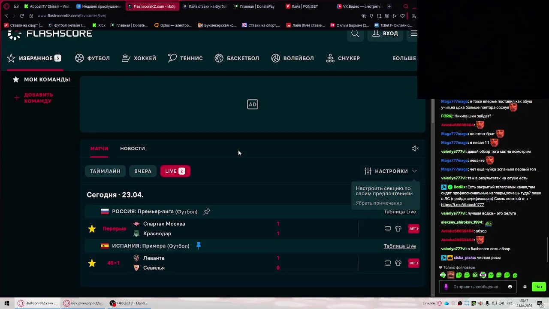The width and height of the screenshot is (549, 309).
Task: Open Таблица Live for Россия Премьер-лига
Action: 400,212
